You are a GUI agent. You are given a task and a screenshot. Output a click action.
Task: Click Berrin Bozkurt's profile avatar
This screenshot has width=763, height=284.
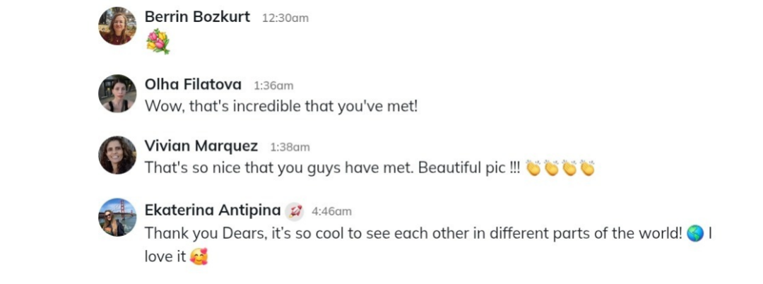click(117, 26)
